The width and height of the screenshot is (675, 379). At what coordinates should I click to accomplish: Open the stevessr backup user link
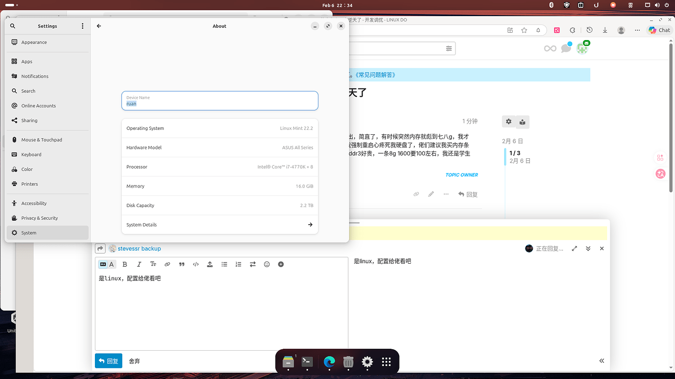point(139,249)
